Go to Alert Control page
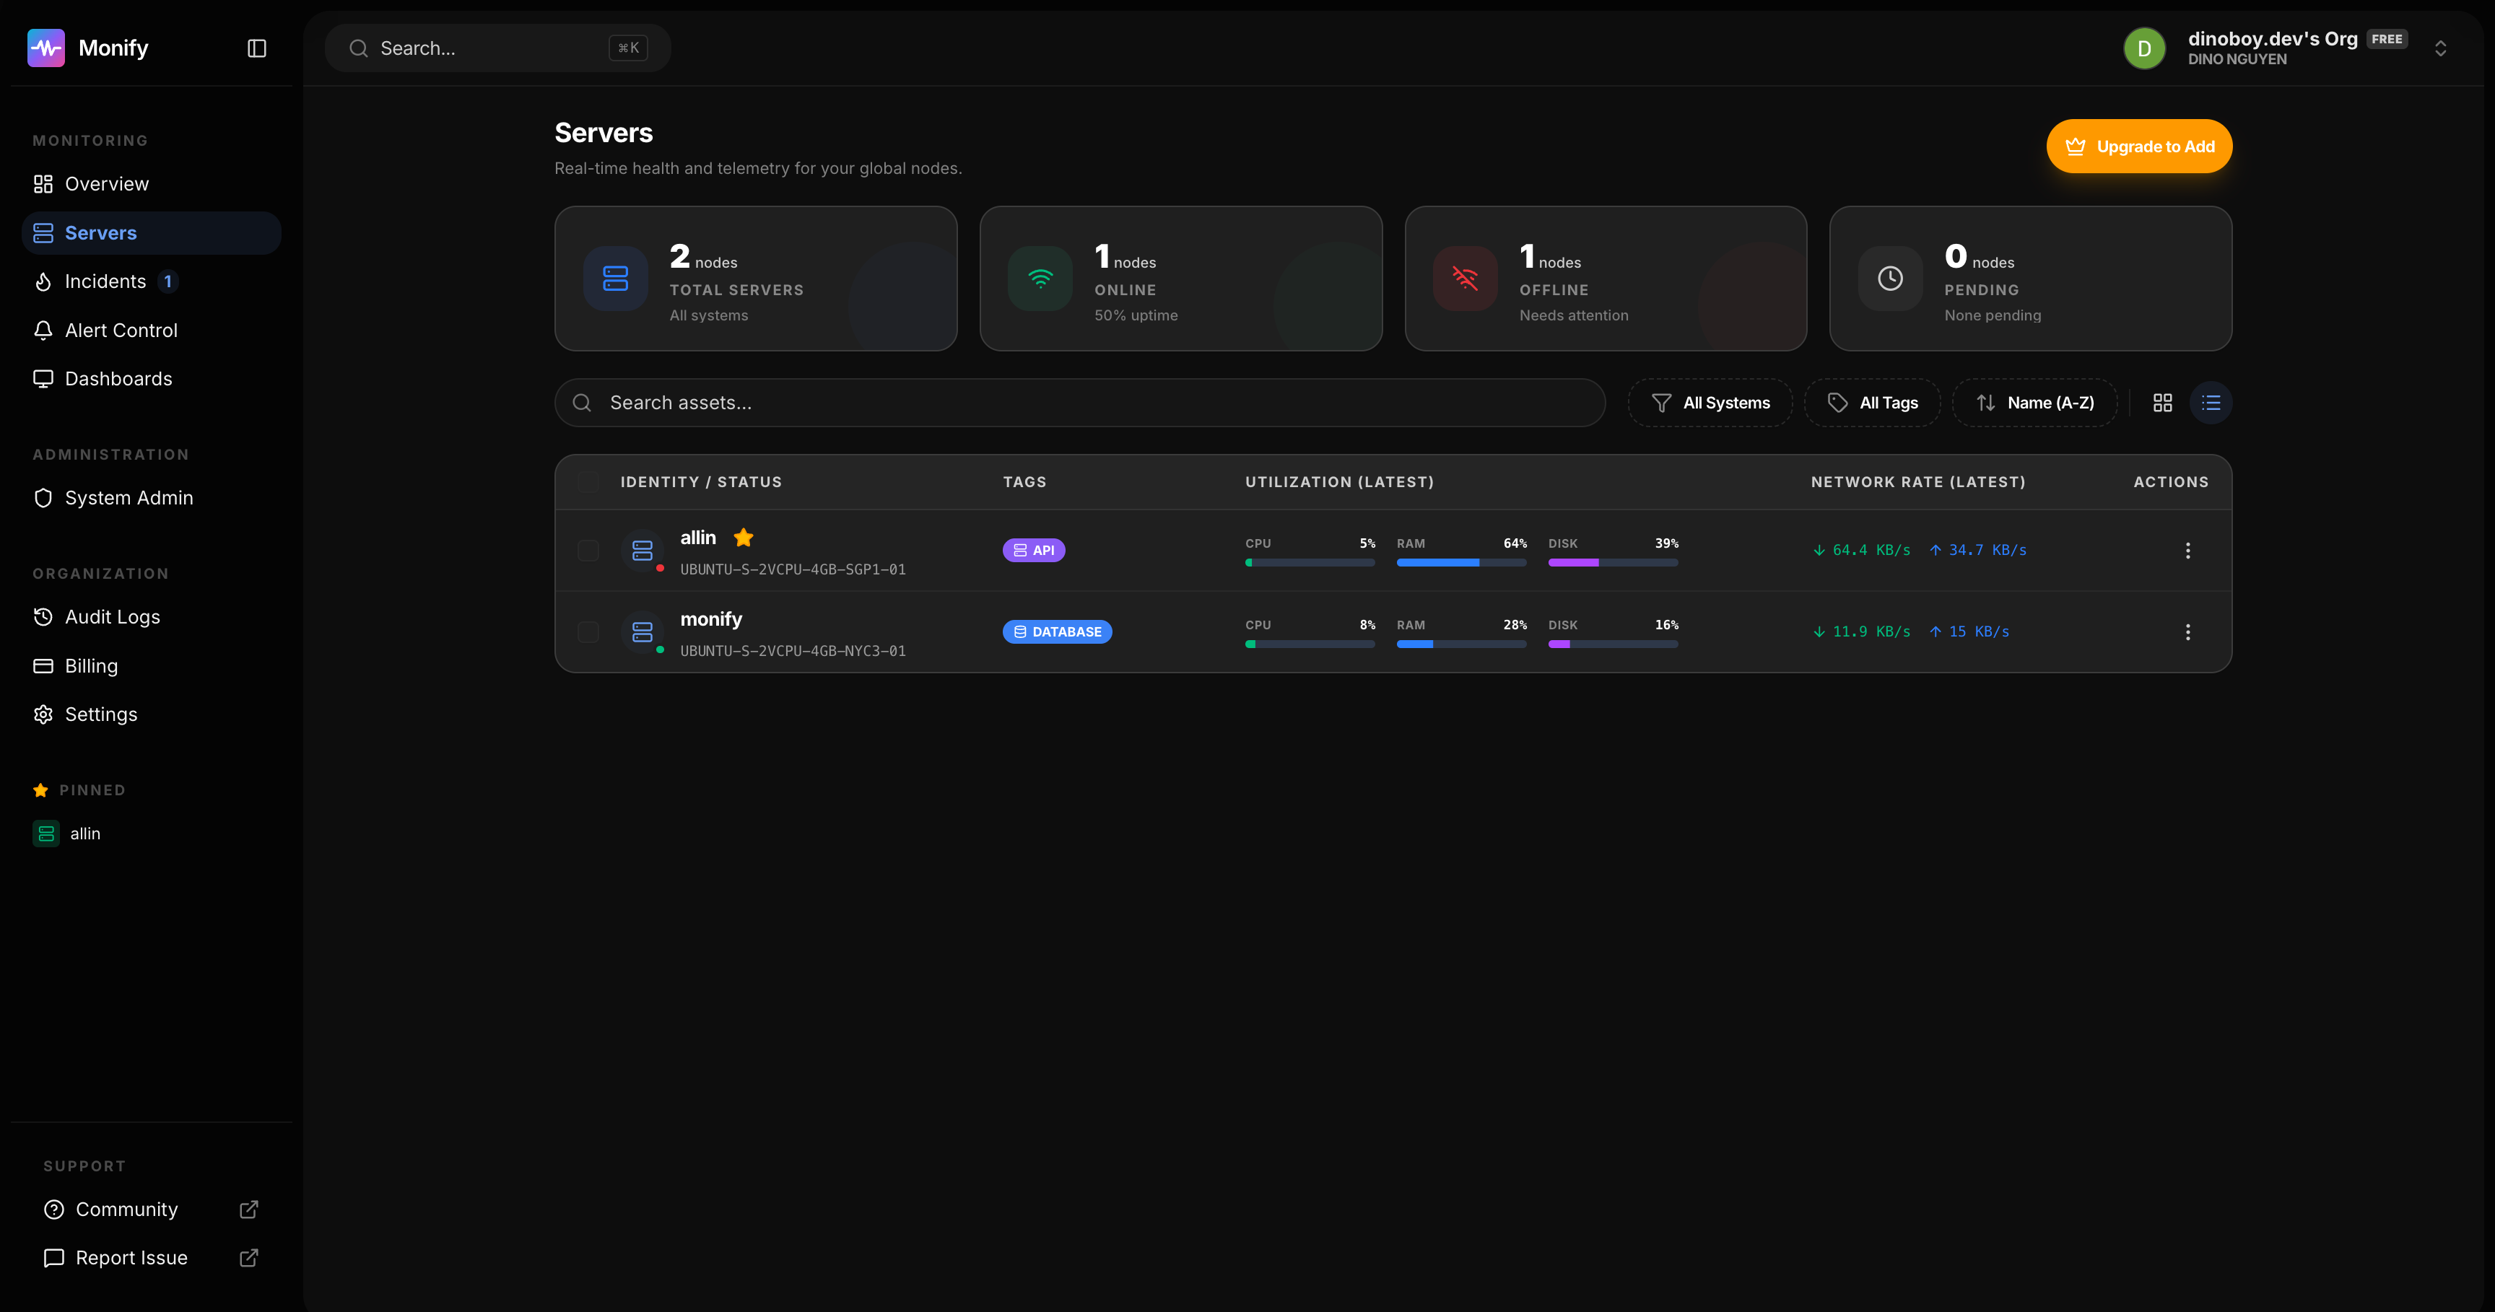Image resolution: width=2495 pixels, height=1312 pixels. click(120, 331)
